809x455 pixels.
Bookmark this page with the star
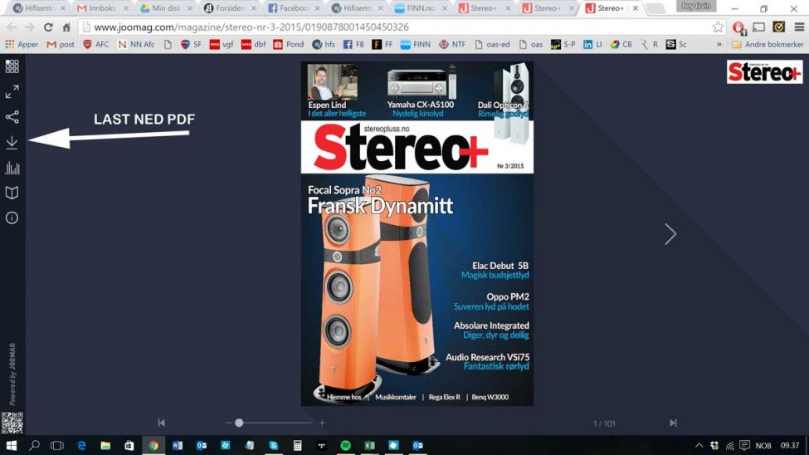[x=718, y=27]
